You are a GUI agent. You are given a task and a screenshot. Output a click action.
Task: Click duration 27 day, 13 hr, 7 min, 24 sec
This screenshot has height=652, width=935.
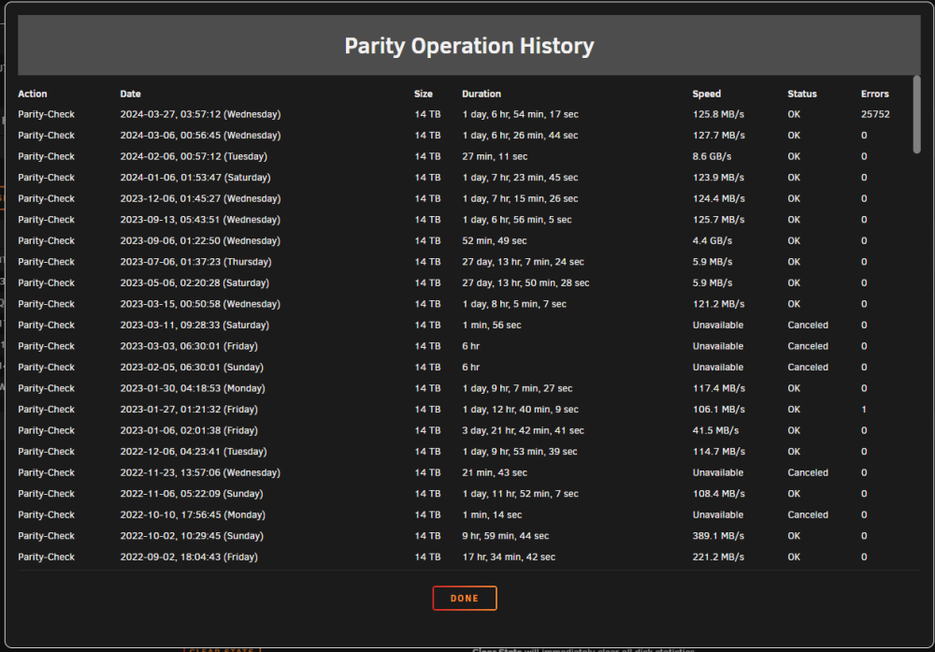pos(523,262)
